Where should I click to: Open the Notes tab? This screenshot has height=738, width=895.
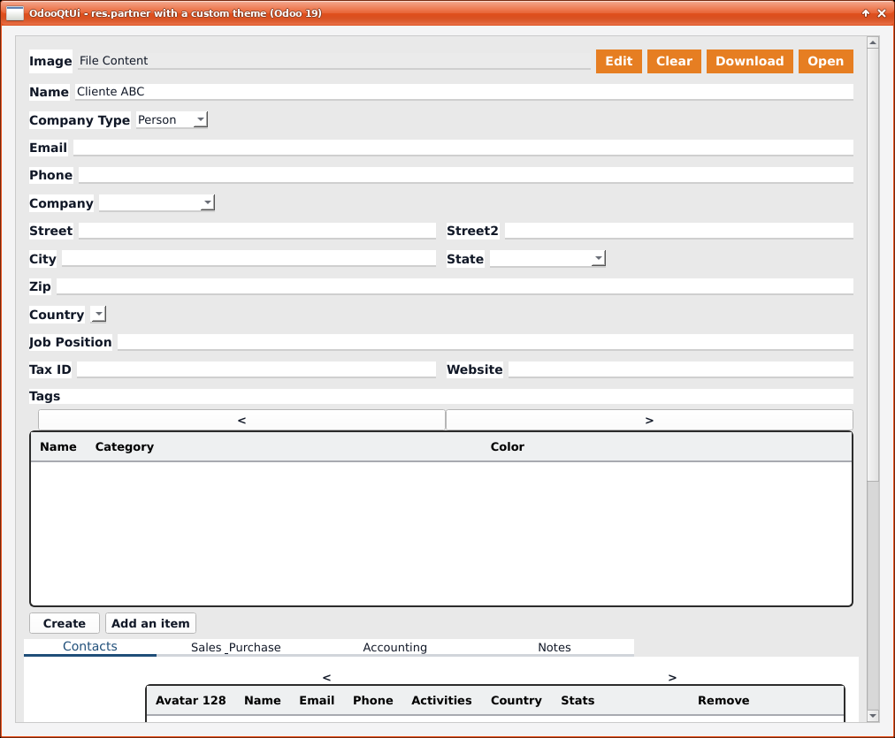(555, 647)
